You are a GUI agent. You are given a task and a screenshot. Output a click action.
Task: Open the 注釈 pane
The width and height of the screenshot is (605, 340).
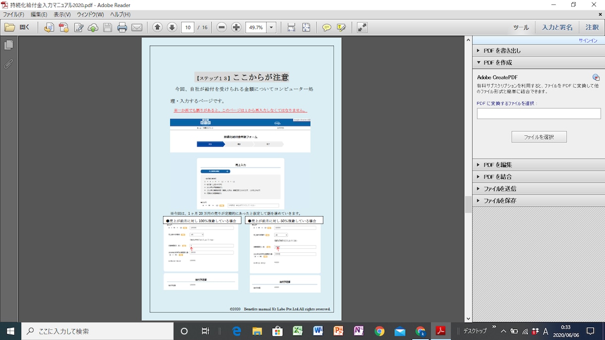592,28
